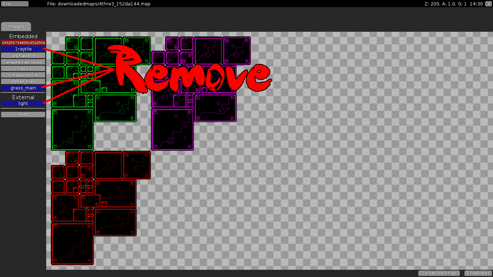Viewport: 493px width, 277px height.
Task: Select the alphabet4 image entry
Action: (x=23, y=56)
